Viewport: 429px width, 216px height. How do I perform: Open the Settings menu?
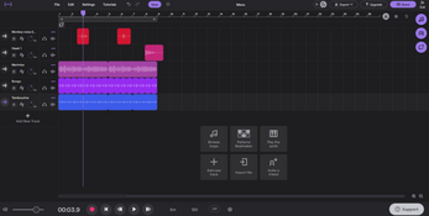(x=88, y=5)
